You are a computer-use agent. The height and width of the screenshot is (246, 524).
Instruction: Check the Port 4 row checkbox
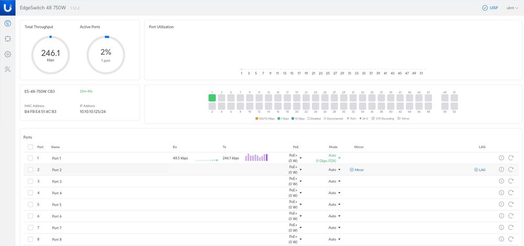[30, 193]
